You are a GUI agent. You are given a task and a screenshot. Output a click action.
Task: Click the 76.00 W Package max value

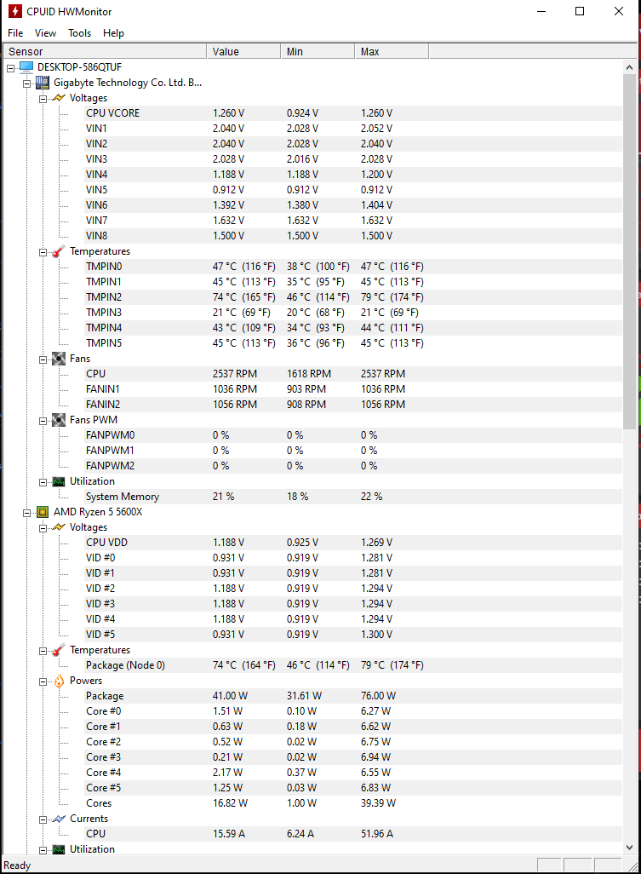[378, 696]
